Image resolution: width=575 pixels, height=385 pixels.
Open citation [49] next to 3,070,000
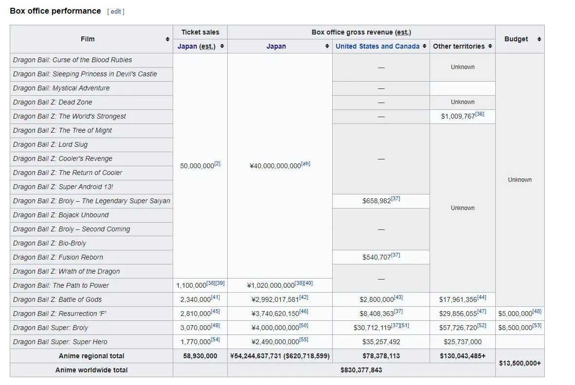215,325
